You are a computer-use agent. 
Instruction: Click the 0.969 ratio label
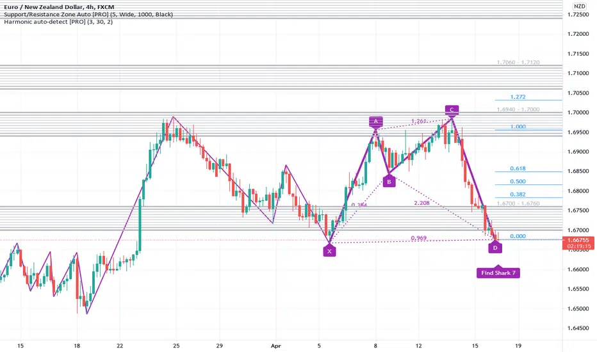coord(419,238)
